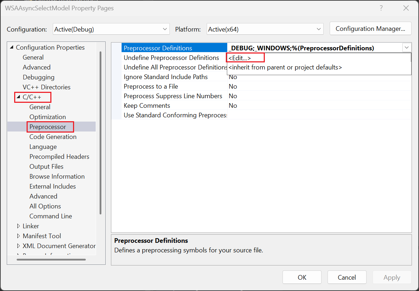Screen dimensions: 419x291
Task: Click the Preprocessor Definitions dropdown arrow
Action: (x=407, y=48)
